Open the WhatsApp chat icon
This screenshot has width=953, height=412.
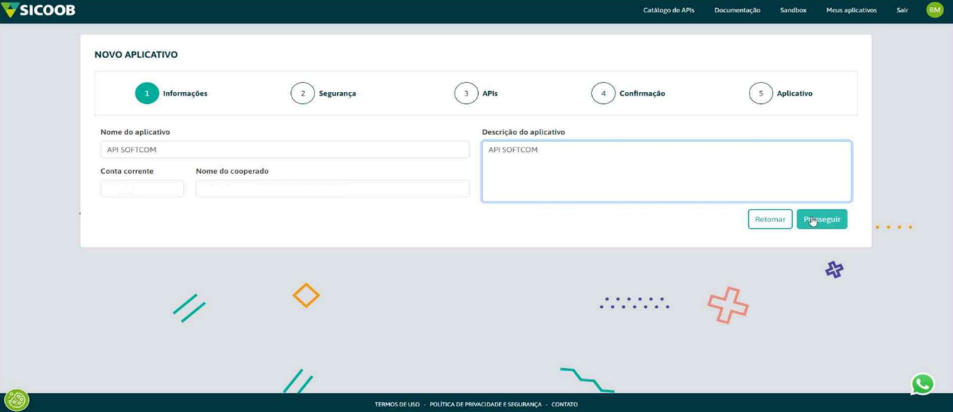922,384
